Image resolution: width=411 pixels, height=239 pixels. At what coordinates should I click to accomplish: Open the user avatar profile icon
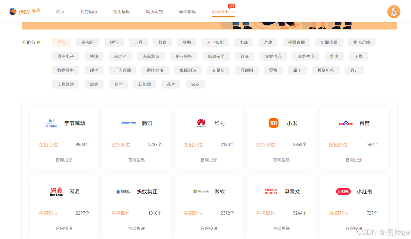(x=394, y=12)
